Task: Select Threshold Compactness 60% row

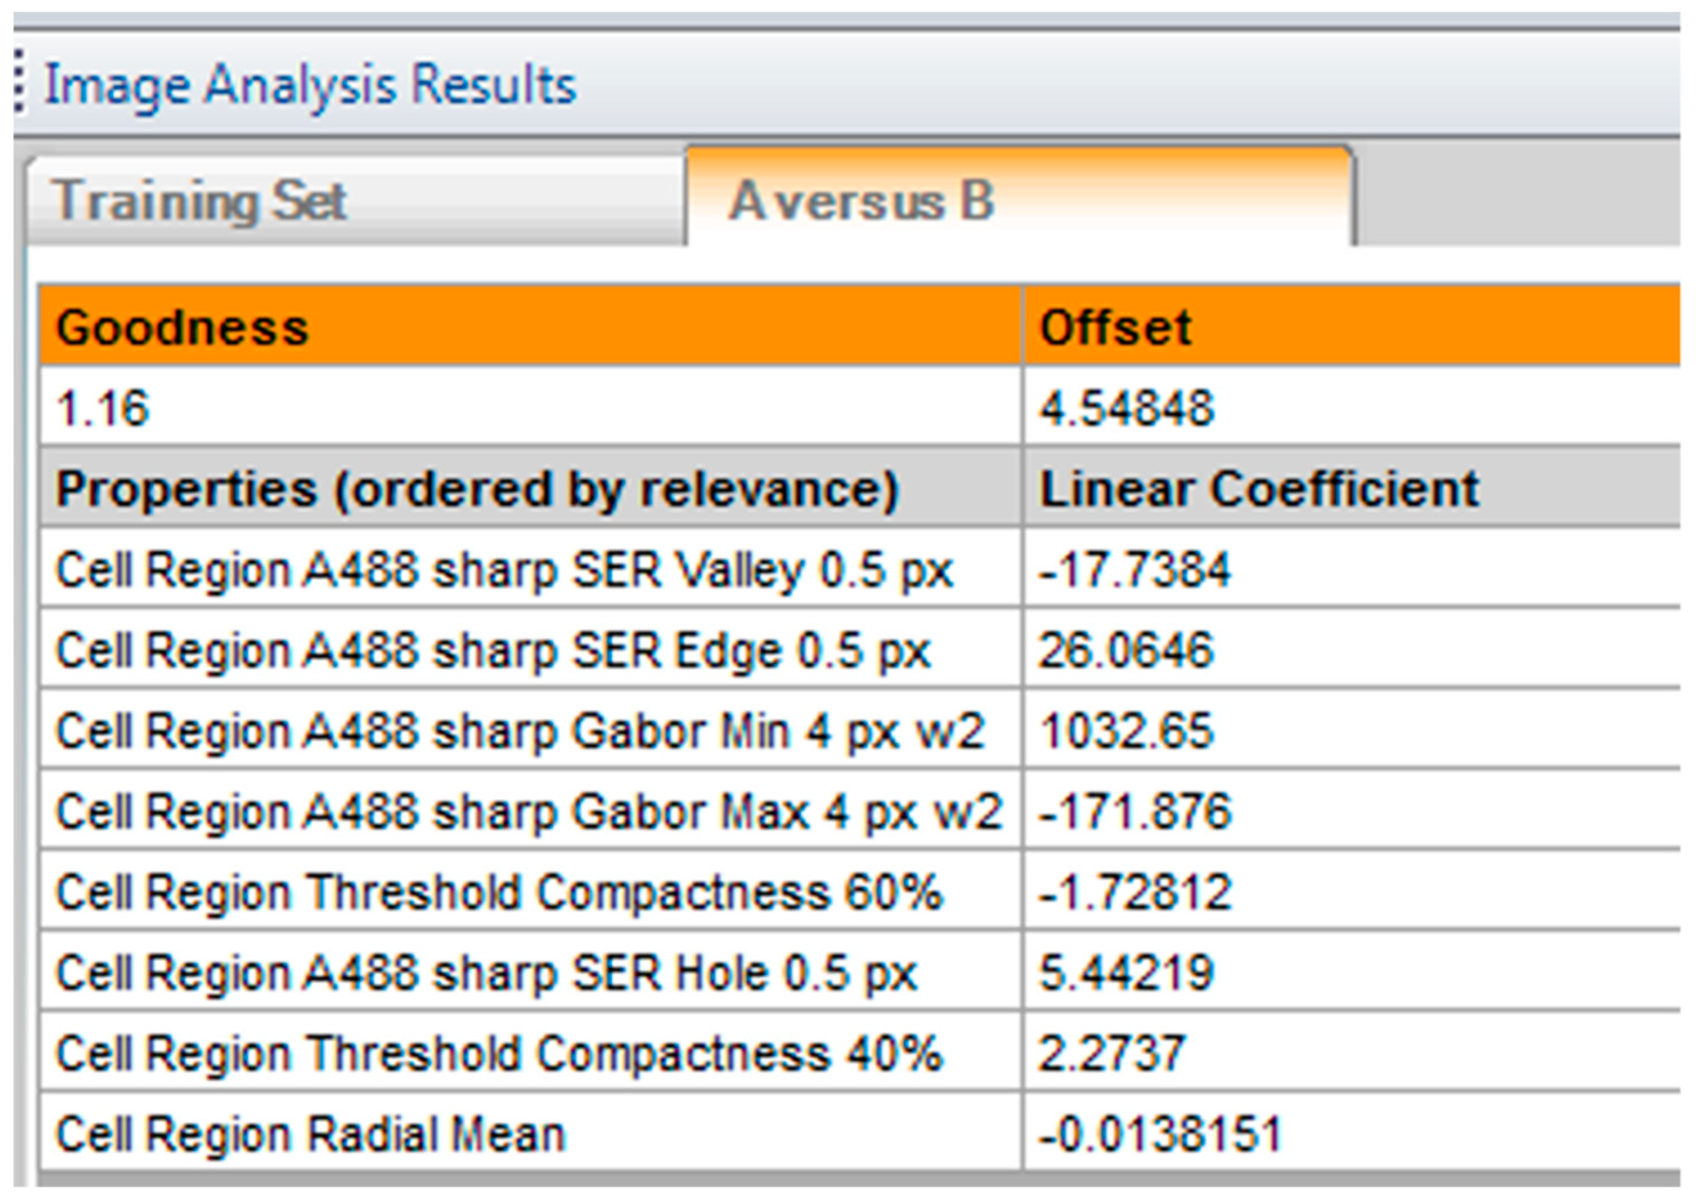Action: click(x=499, y=892)
